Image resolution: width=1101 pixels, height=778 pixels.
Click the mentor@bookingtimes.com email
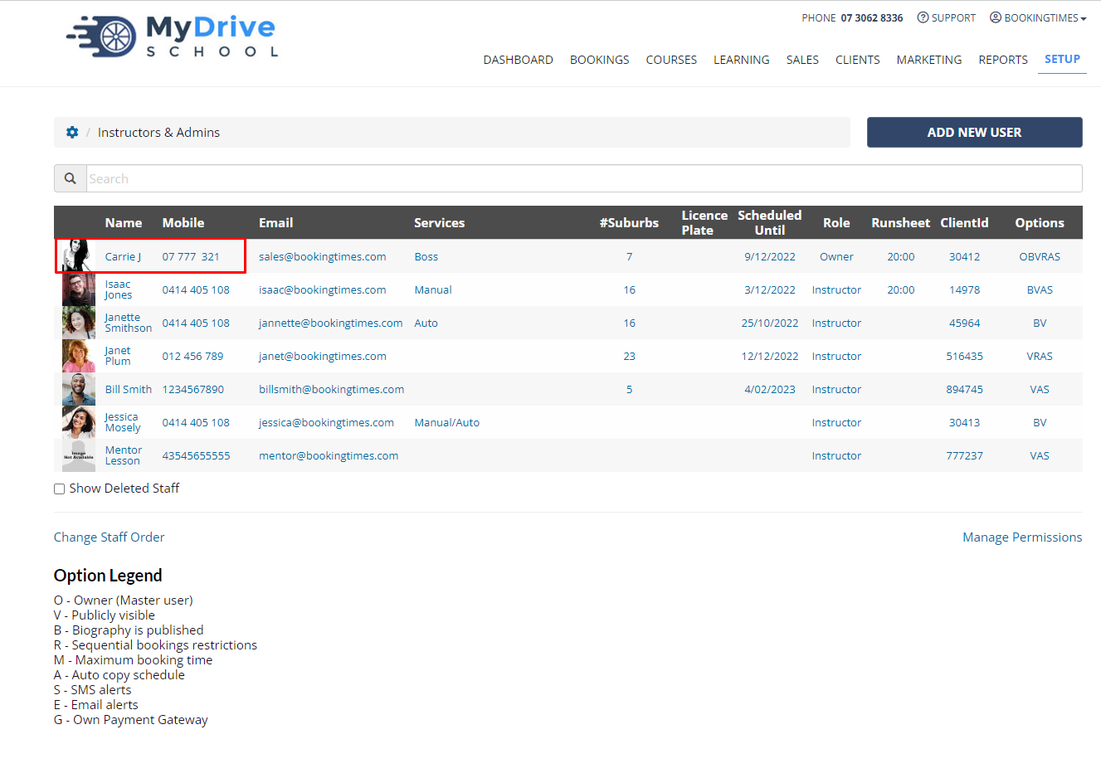click(329, 455)
